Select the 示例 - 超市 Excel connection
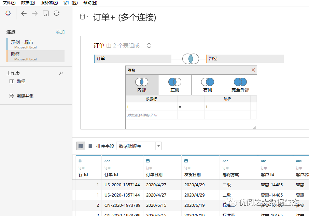This screenshot has width=309, height=216. [x=36, y=44]
